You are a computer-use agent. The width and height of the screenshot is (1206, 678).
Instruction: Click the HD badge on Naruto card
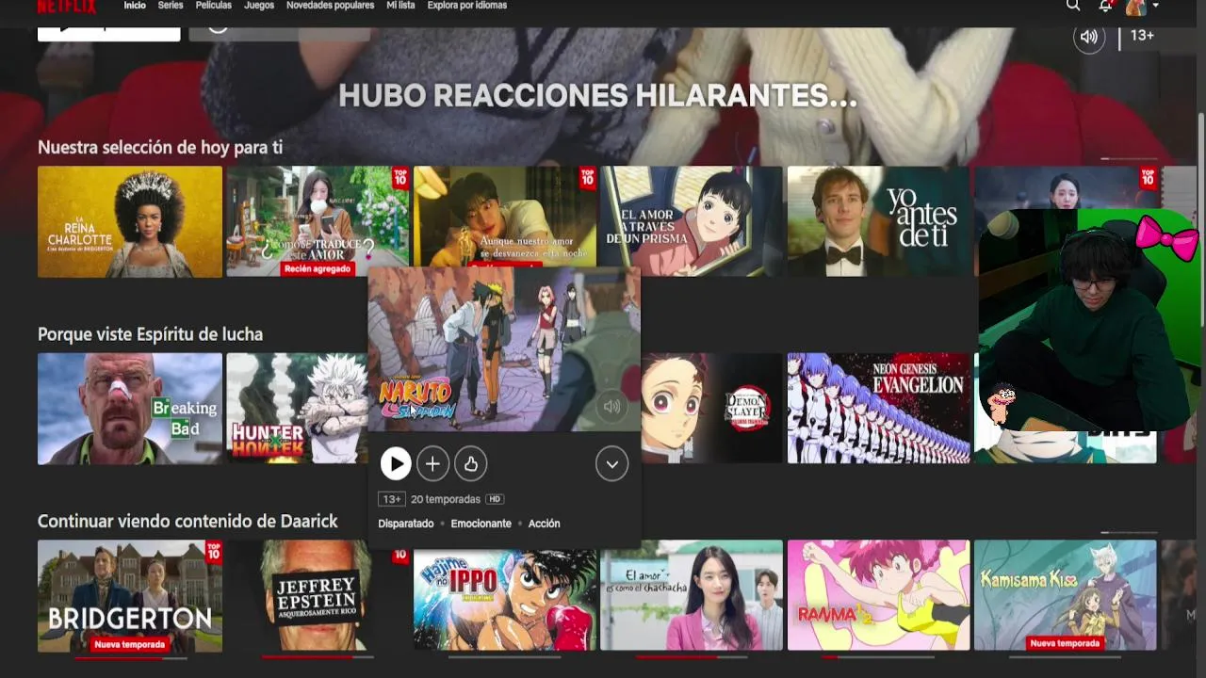click(x=495, y=499)
